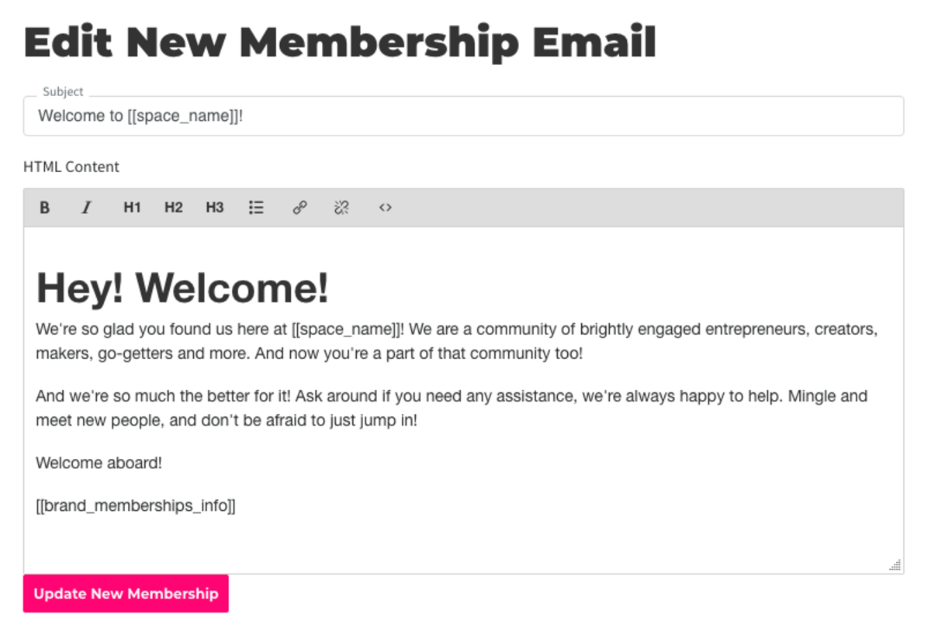Screen dimensions: 931x638
Task: Place cursor in Hey! Welcome! heading
Action: pos(183,288)
